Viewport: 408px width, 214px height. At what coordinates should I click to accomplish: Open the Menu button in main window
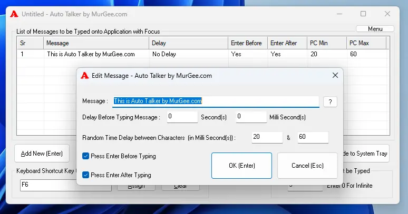point(375,29)
